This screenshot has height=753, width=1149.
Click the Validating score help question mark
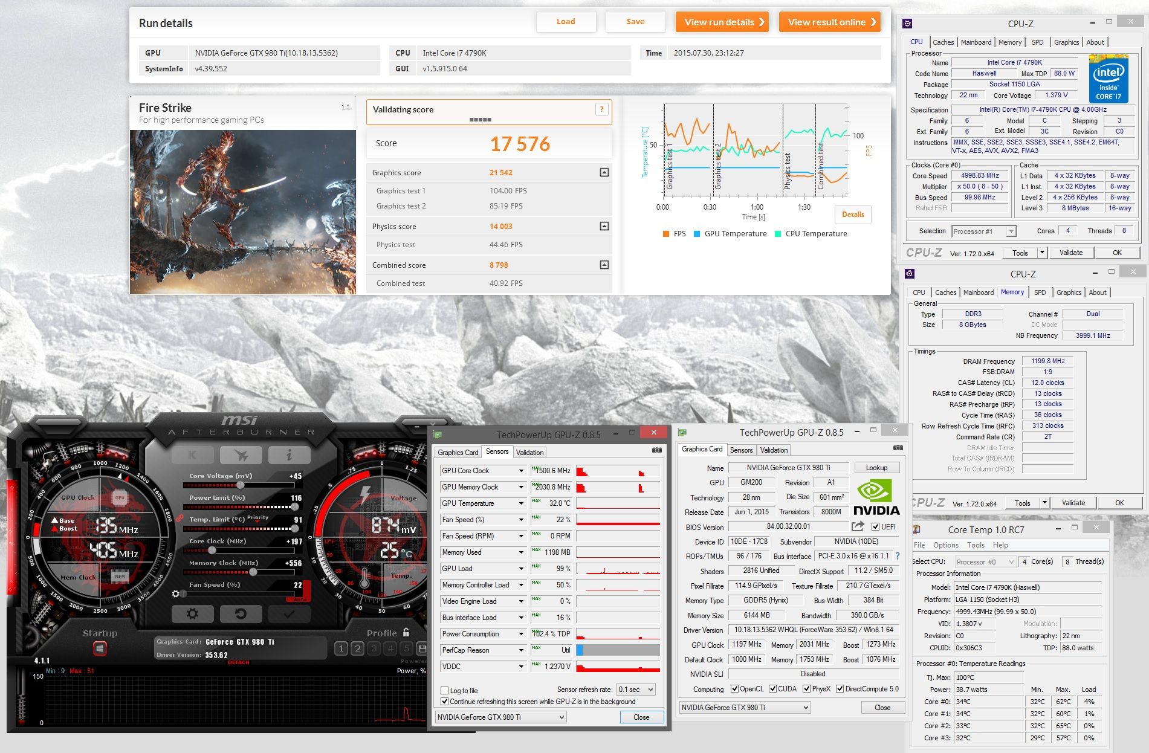pos(601,109)
